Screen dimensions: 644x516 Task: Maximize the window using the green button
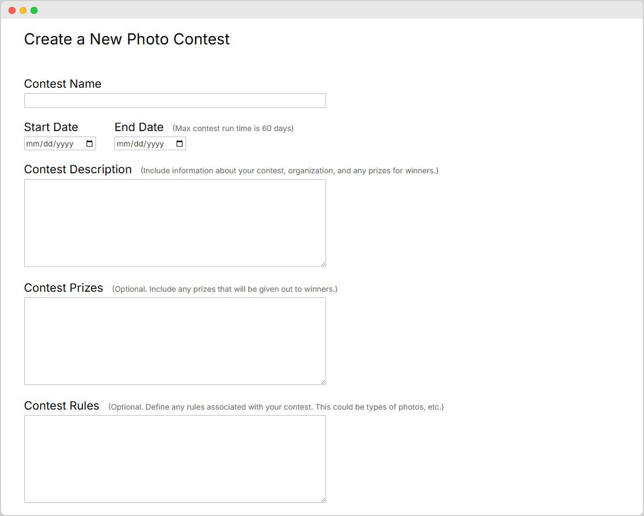34,10
